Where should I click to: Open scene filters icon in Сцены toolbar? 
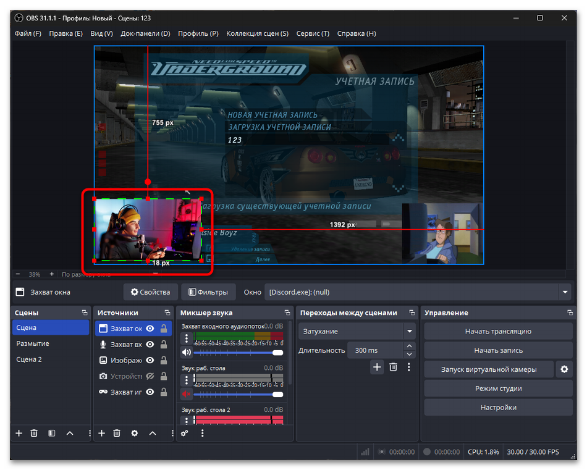52,433
